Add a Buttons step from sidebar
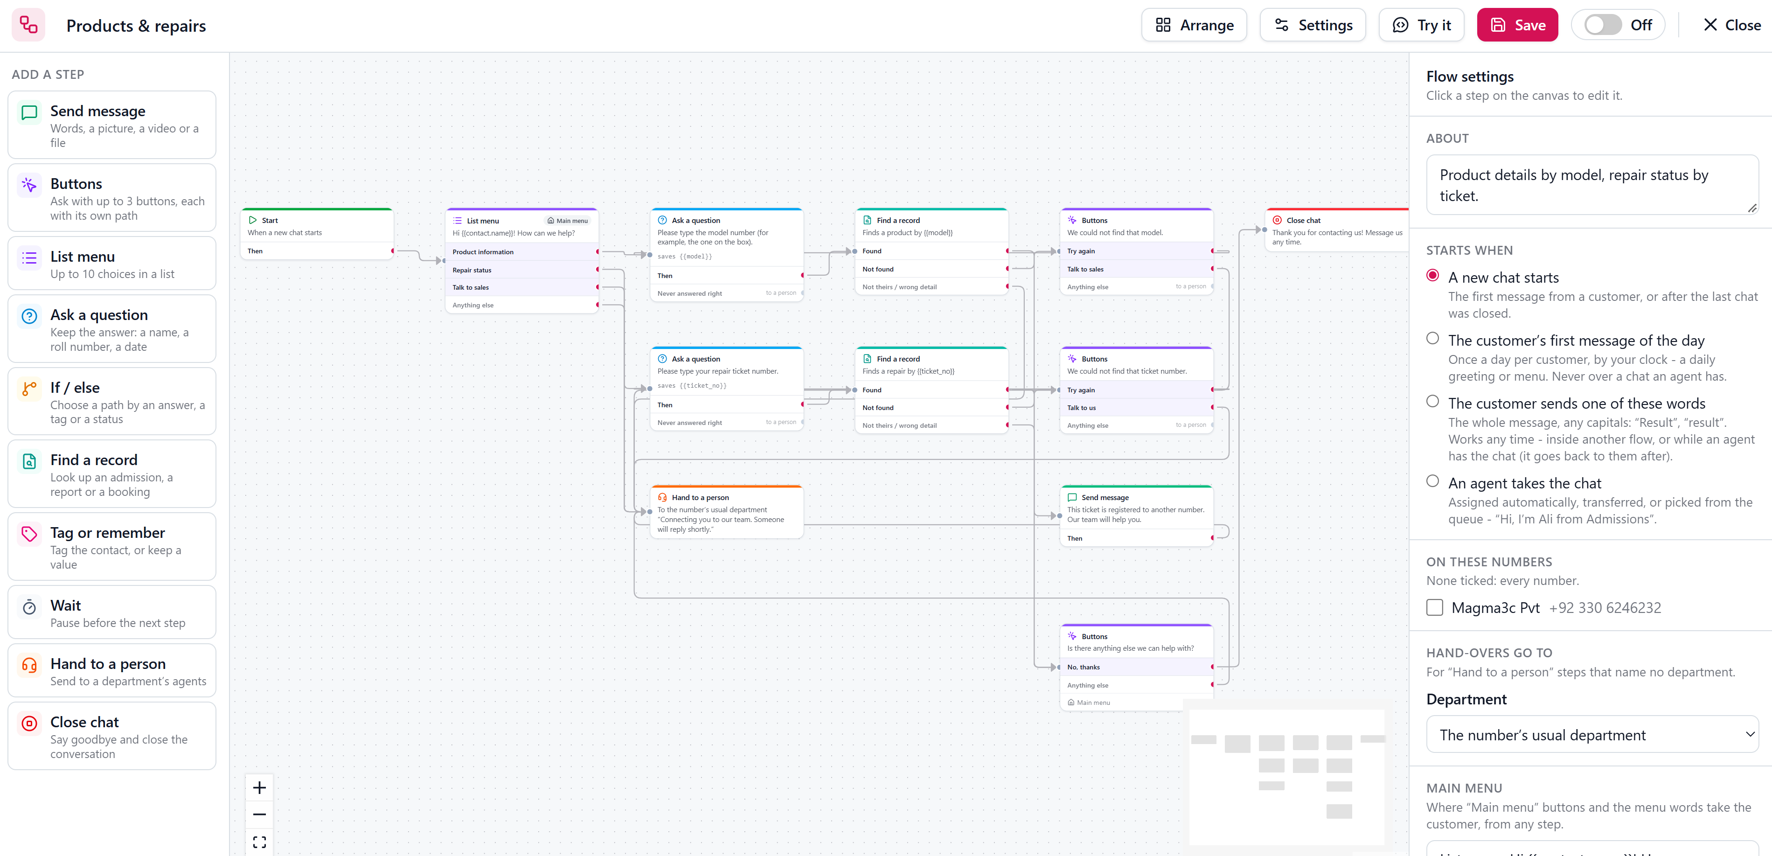Screen dimensions: 1772x856 [111, 198]
